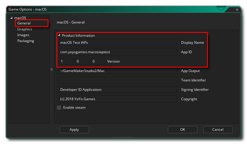The image size is (247, 144).
Task: Click the green docking tab at top
Action: [x=221, y=8]
